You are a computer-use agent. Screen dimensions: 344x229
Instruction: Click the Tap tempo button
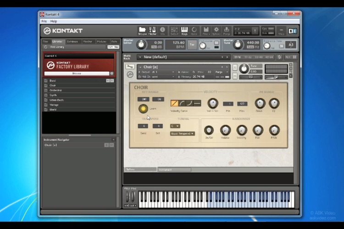pyautogui.click(x=192, y=44)
